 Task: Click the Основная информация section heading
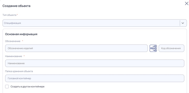21,34
